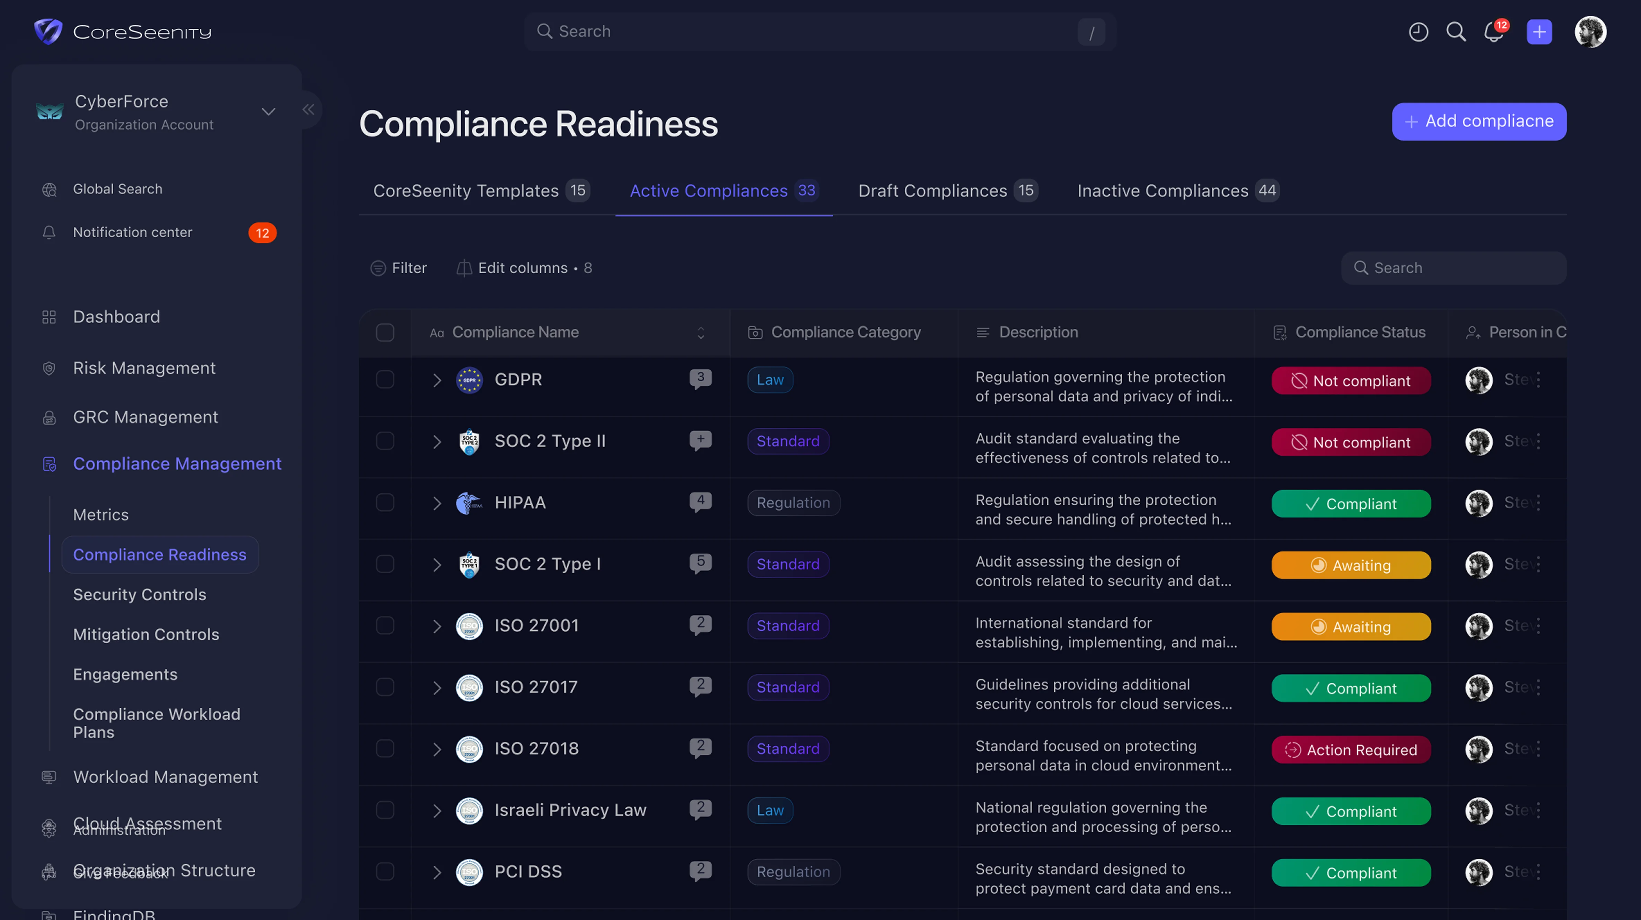The height and width of the screenshot is (920, 1641).
Task: Expand CyberForce organization account dropdown
Action: [x=268, y=112]
